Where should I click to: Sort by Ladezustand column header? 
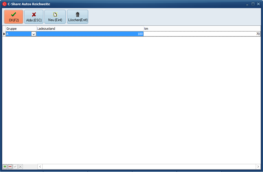[x=90, y=29]
